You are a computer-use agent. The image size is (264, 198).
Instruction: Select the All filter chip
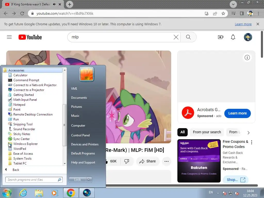[183, 132]
